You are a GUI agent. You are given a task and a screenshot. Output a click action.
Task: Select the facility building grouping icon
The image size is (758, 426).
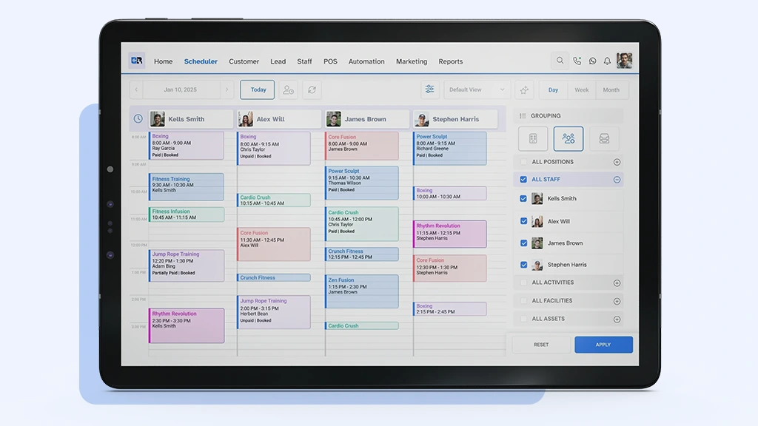tap(533, 138)
